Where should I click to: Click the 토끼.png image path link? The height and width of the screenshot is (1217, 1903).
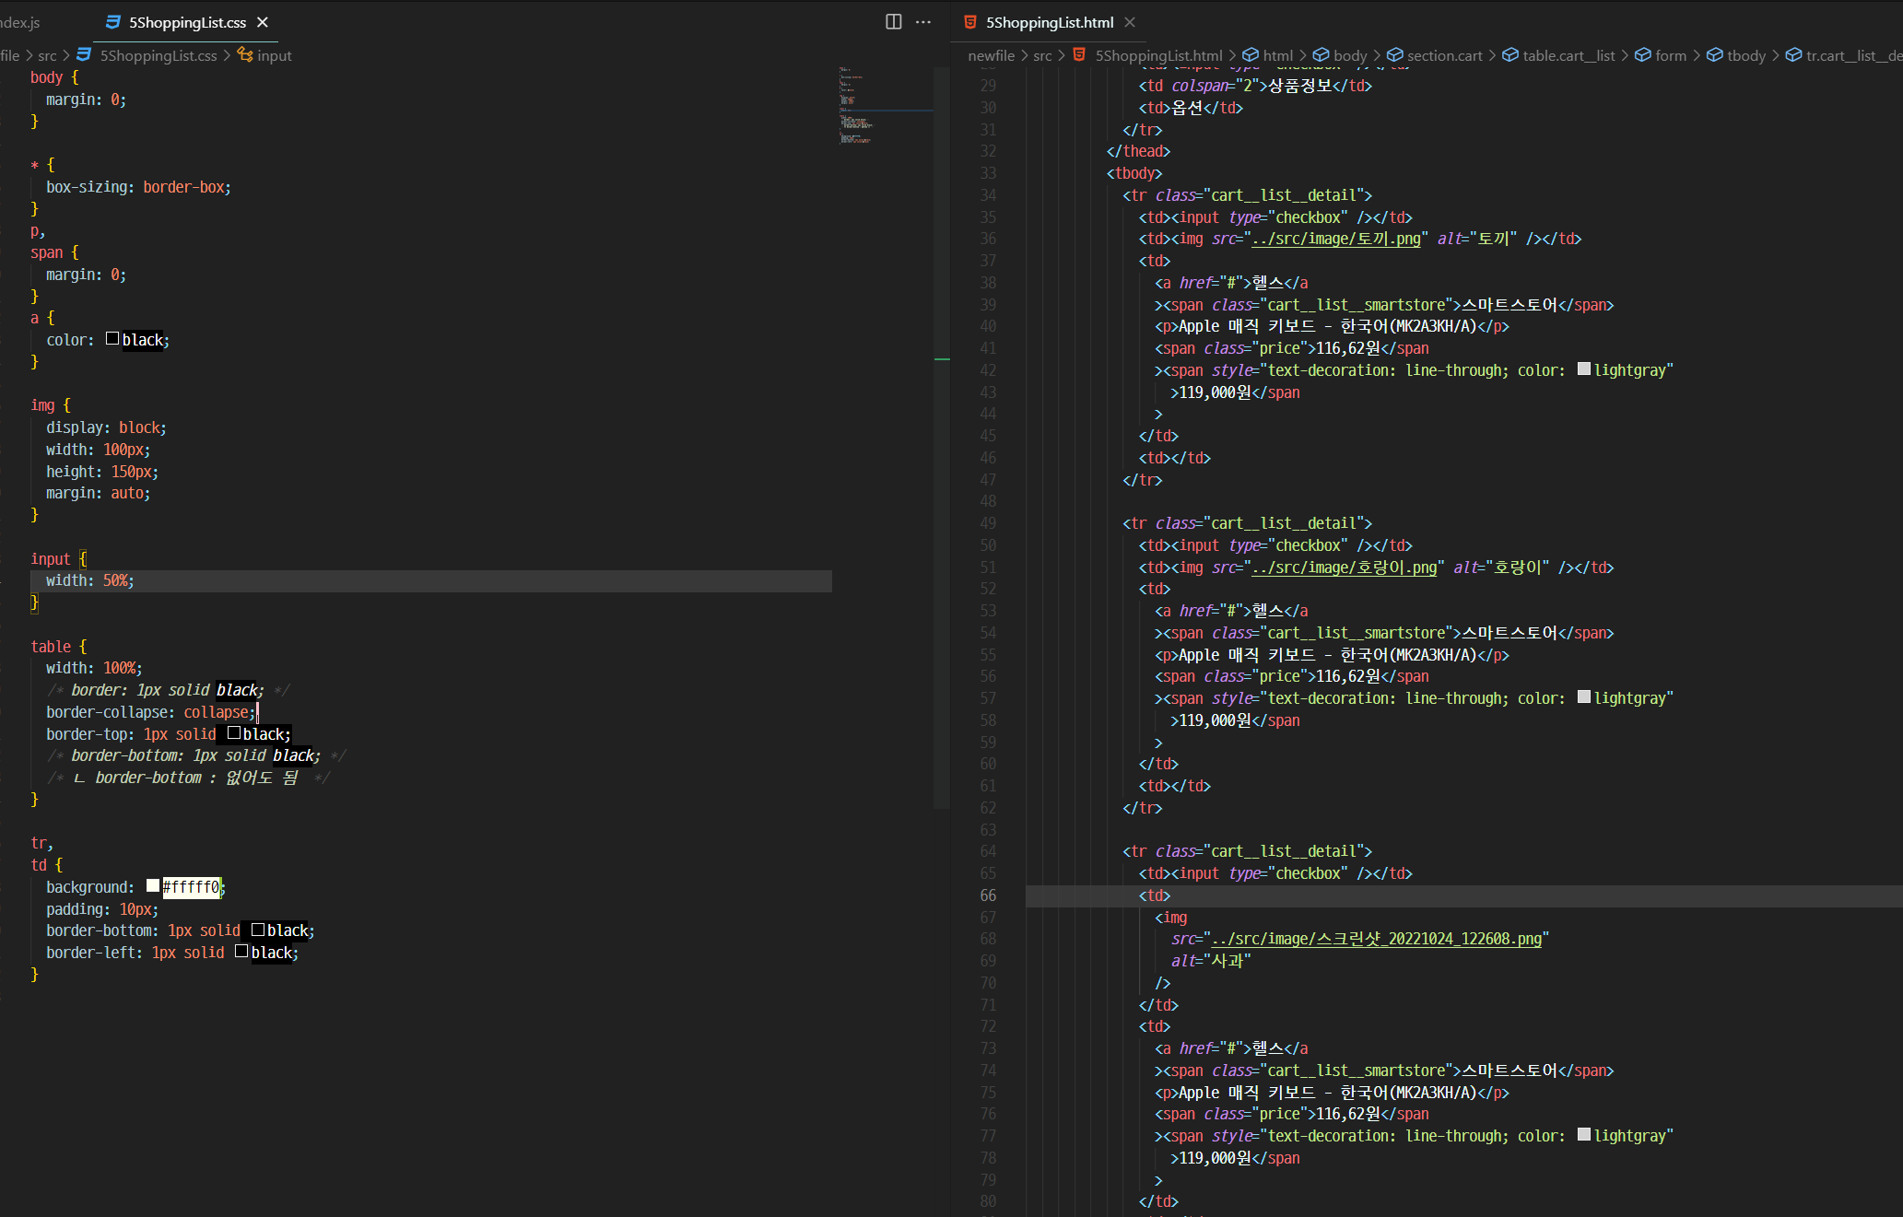[1336, 240]
